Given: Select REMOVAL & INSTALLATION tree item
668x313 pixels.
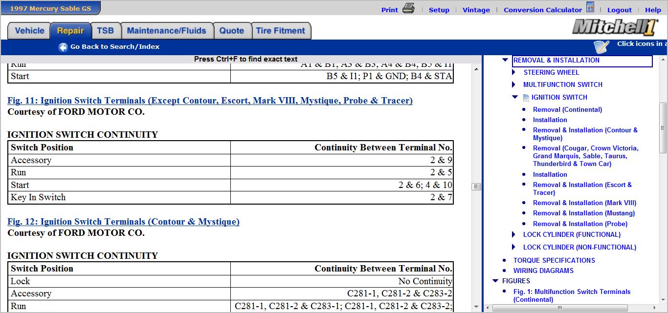Looking at the screenshot, I should coord(557,60).
